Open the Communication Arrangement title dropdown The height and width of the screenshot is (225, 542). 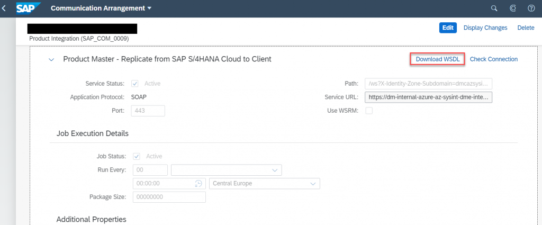coord(101,8)
